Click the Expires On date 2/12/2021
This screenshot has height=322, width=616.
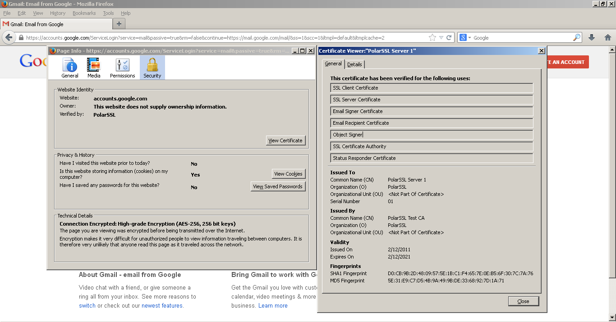tap(399, 257)
